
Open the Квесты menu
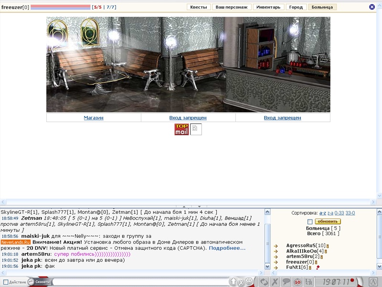pyautogui.click(x=199, y=7)
